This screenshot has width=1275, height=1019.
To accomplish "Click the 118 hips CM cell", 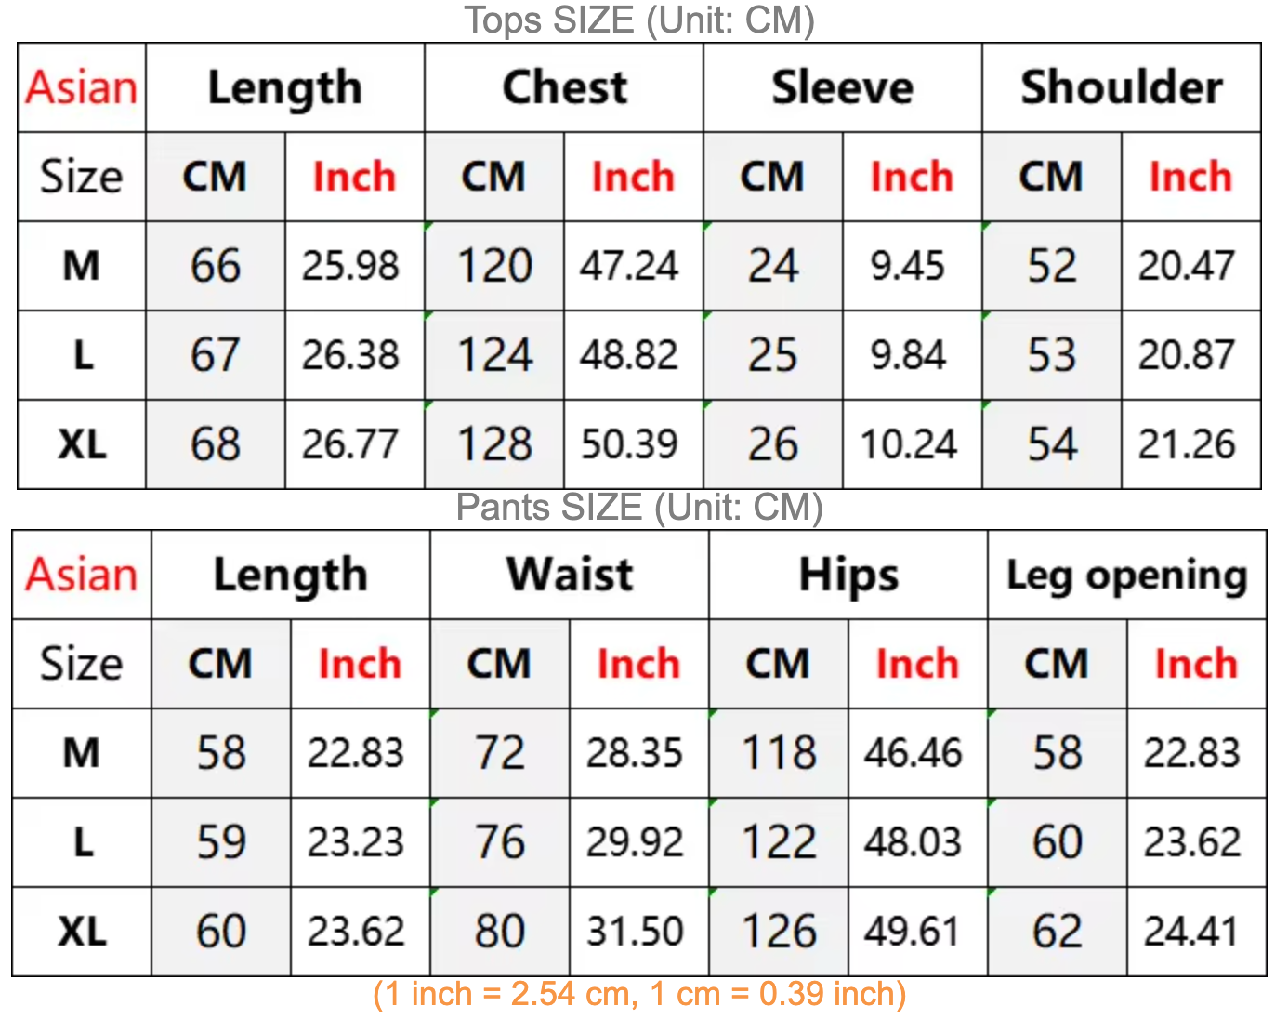I will coord(779,753).
